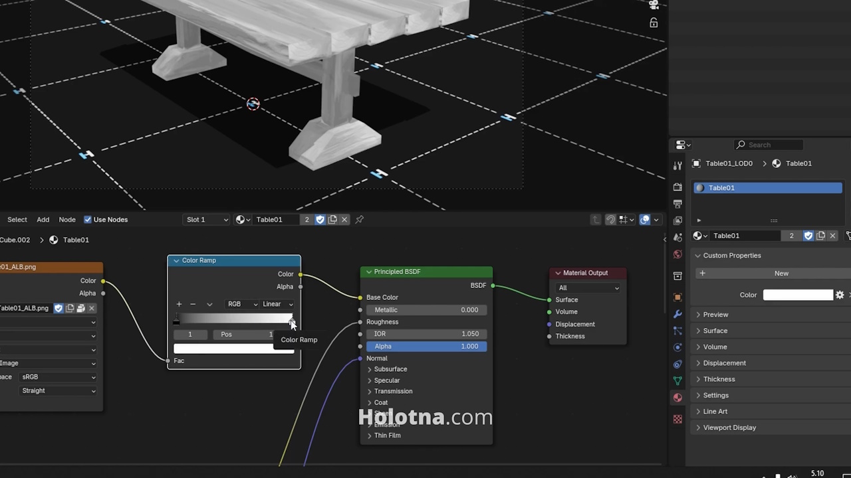
Task: Open the Scene properties tab
Action: [x=677, y=237]
